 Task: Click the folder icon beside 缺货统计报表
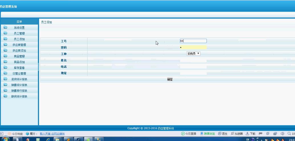click(5, 96)
